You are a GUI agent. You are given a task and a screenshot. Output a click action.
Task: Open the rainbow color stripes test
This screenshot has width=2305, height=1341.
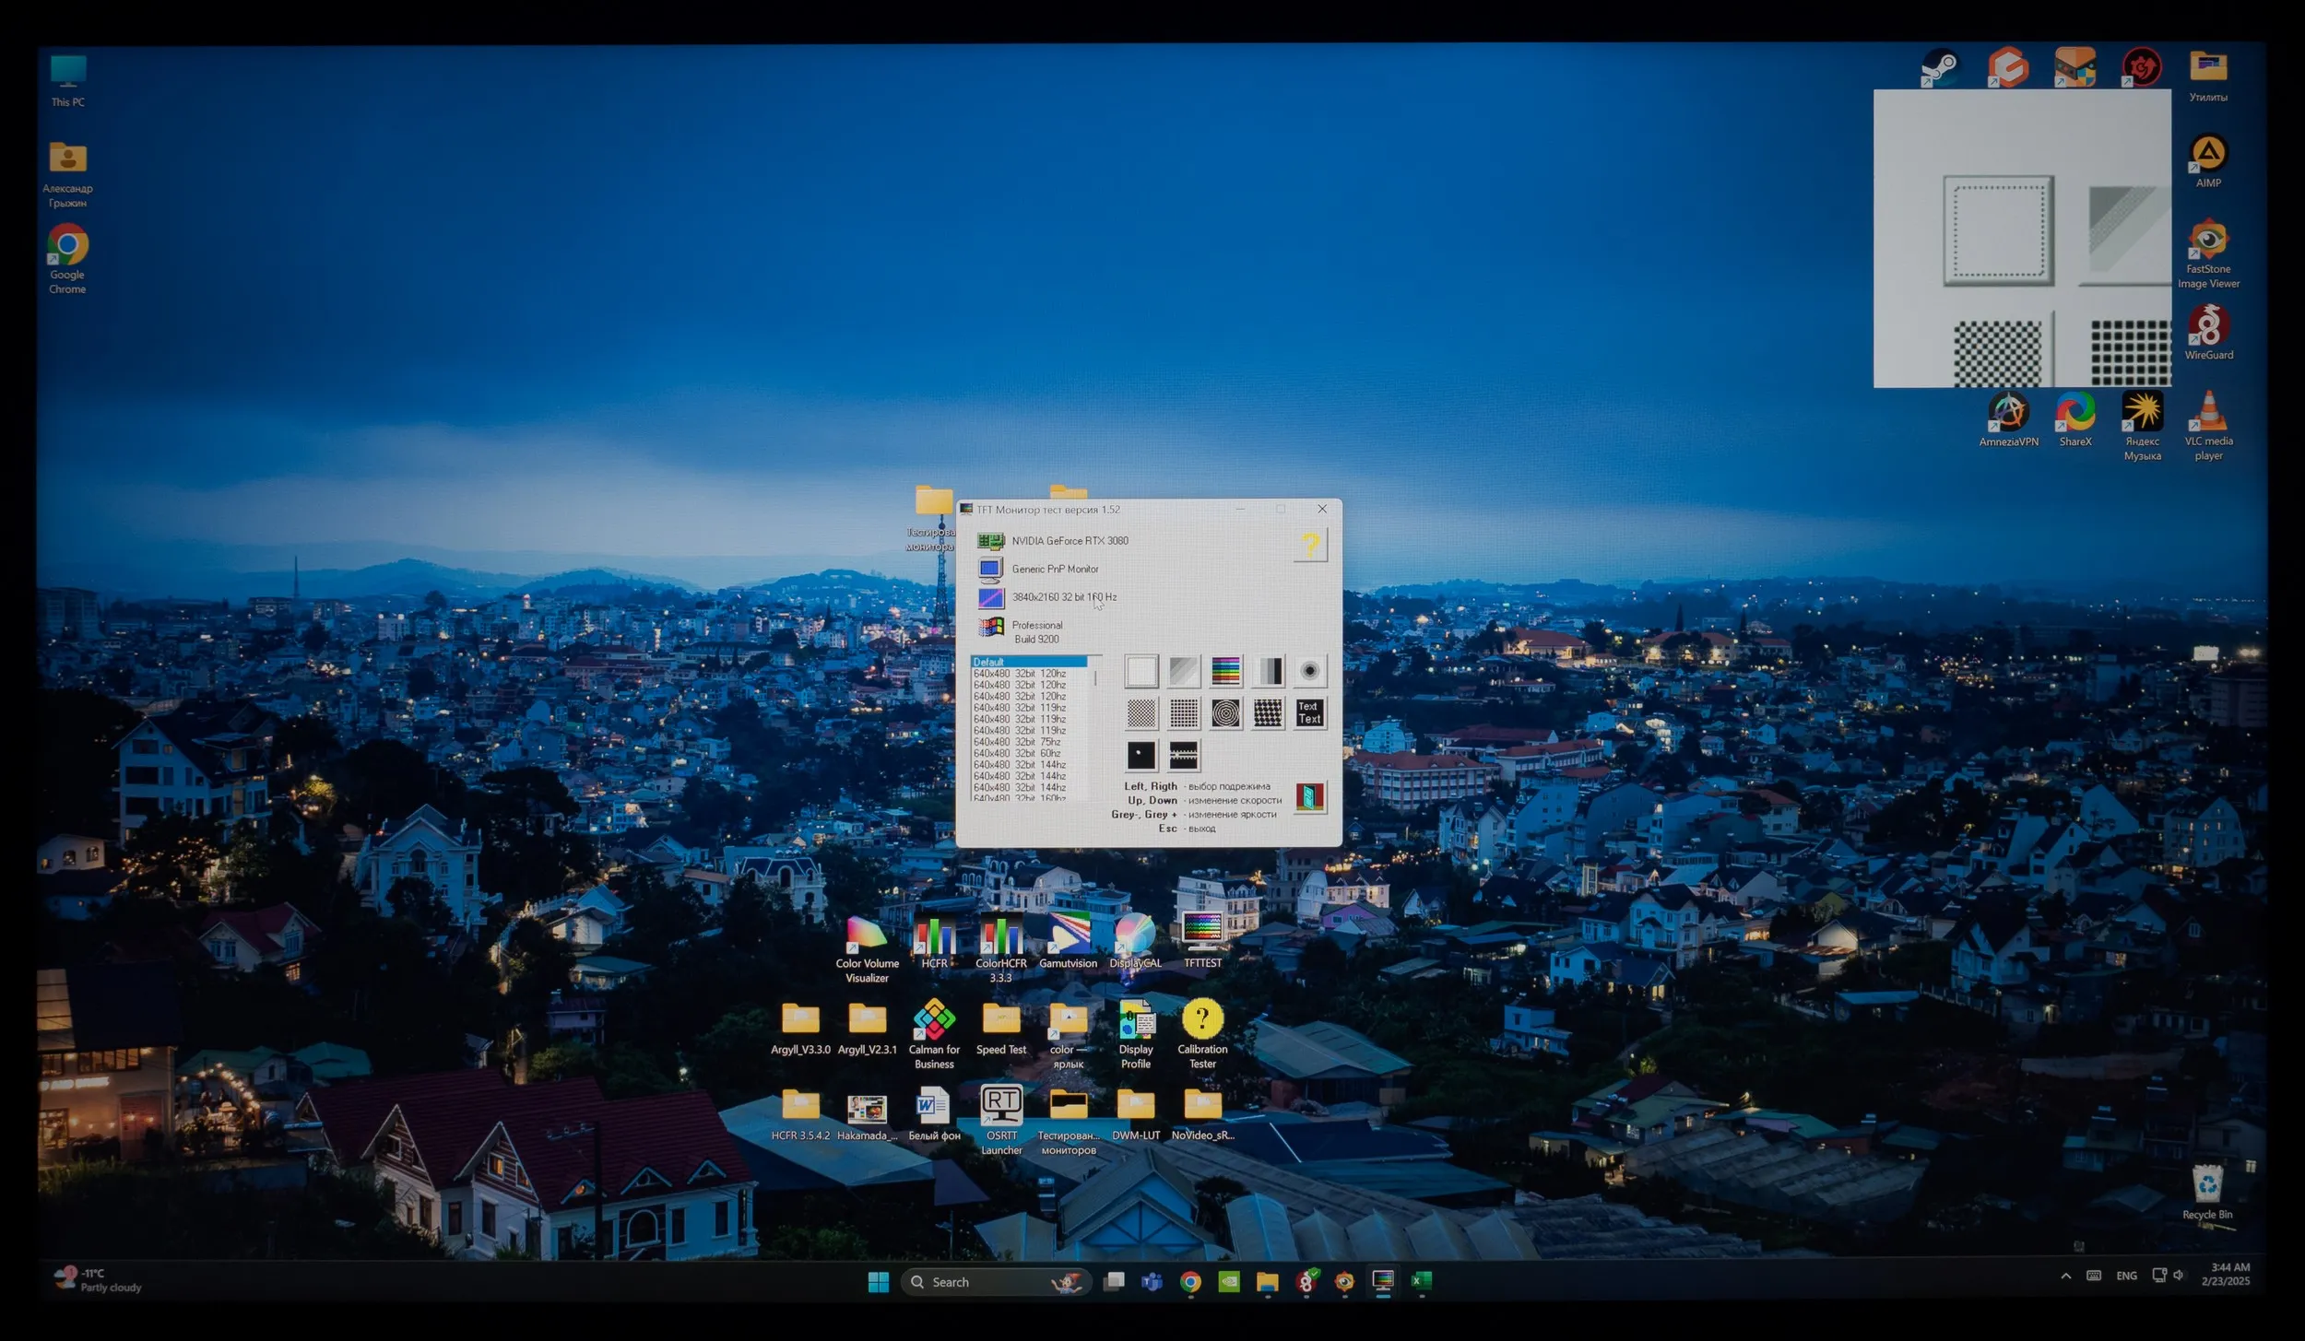click(x=1225, y=671)
